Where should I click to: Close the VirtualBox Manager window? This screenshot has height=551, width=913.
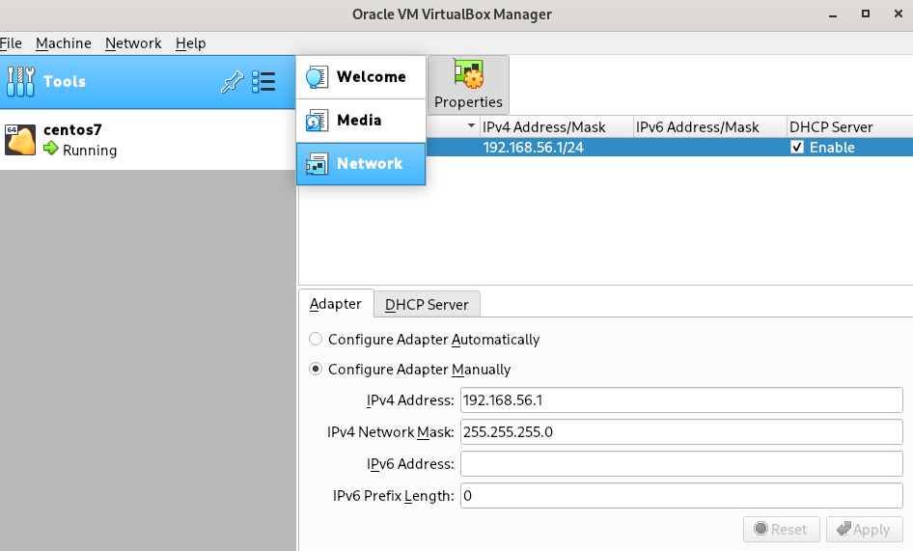point(899,14)
